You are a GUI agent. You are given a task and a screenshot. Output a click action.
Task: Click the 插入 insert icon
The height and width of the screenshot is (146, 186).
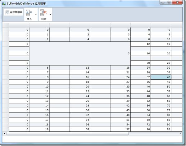point(29,13)
